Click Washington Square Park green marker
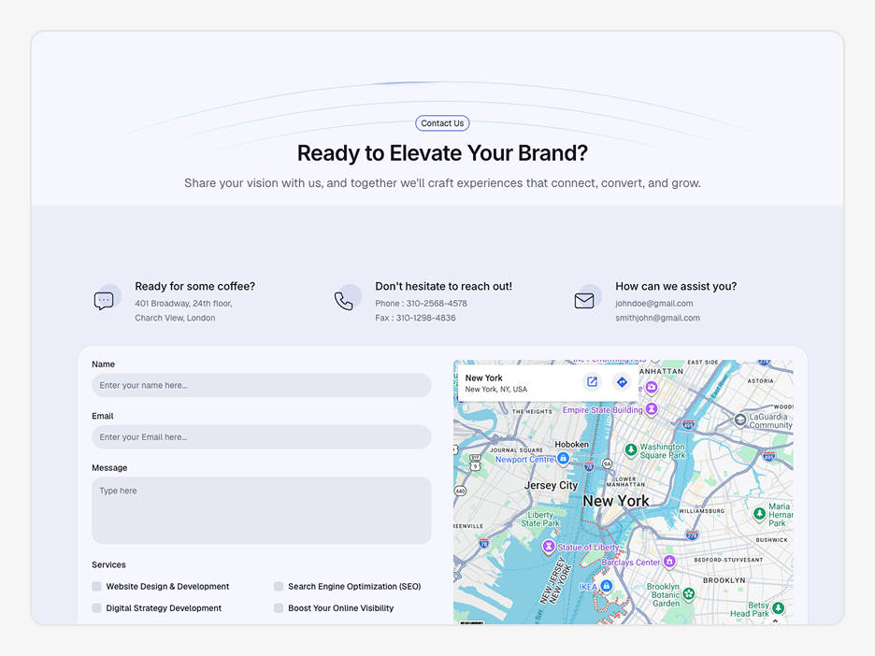 coord(631,449)
